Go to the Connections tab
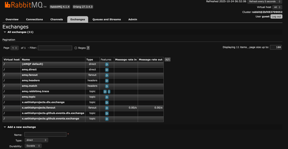Viewport: 288px width, 149px height. (34, 19)
